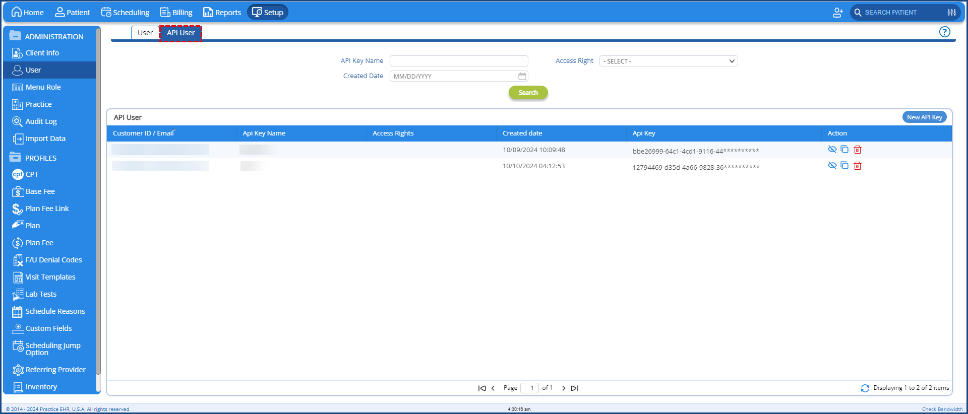Open Visit Templates in sidebar
Screen dimensions: 968x414
click(x=49, y=277)
